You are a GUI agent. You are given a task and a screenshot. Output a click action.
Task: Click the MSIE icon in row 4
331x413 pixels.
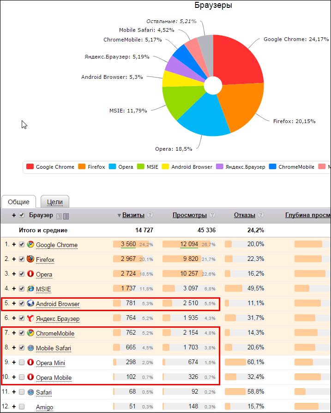coord(30,289)
